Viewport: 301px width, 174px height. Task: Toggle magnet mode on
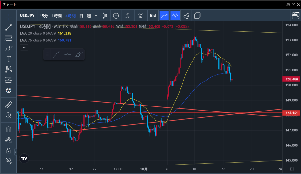point(9,129)
